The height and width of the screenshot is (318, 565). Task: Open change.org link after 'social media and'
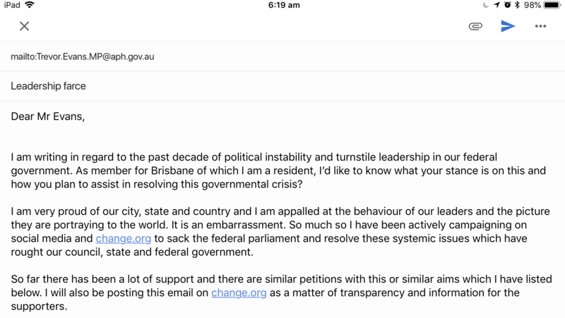click(124, 239)
